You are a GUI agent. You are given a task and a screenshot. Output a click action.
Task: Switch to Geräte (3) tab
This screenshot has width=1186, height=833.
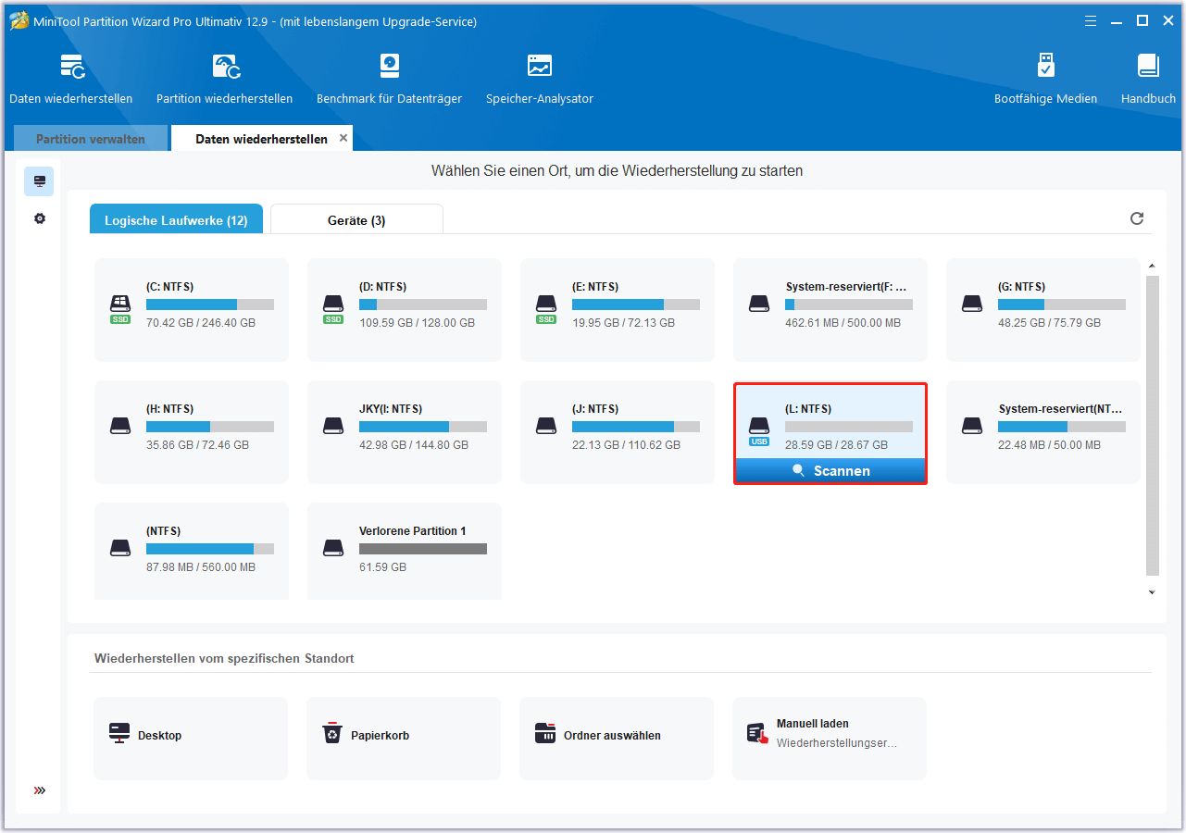(356, 220)
